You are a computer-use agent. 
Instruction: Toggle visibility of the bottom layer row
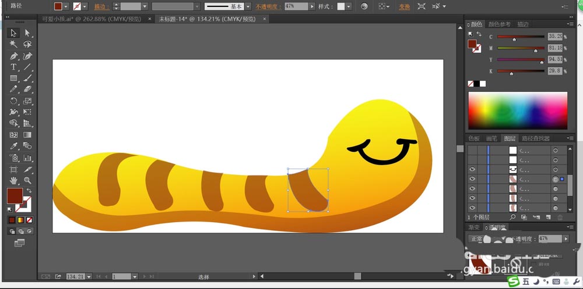coord(472,208)
